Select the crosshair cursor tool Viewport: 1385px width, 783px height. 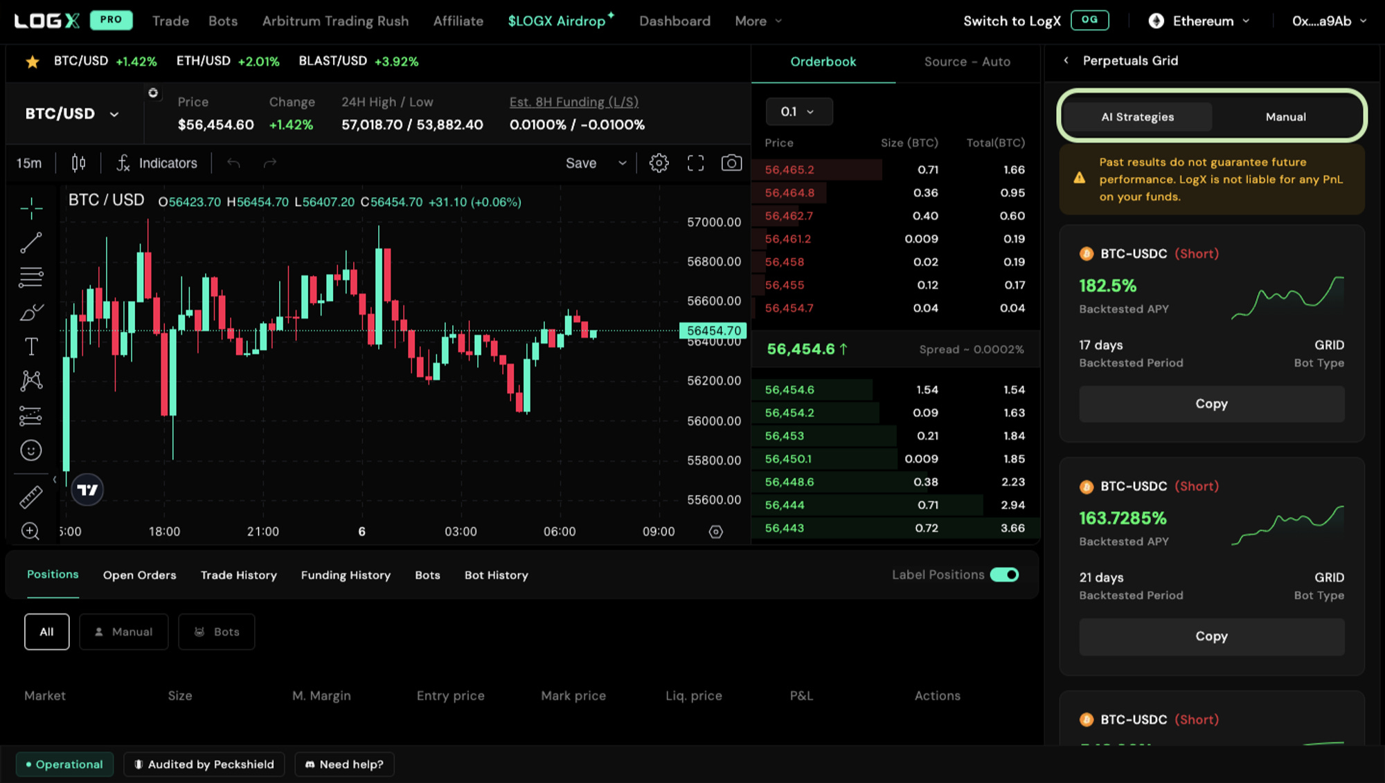31,208
